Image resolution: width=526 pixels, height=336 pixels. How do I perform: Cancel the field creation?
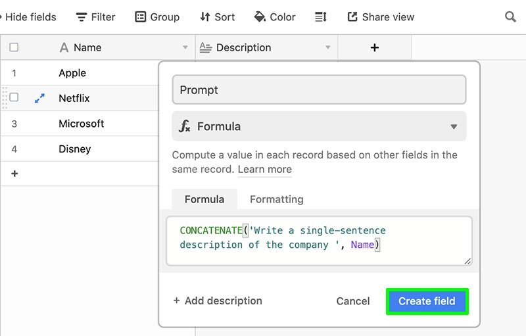click(353, 301)
